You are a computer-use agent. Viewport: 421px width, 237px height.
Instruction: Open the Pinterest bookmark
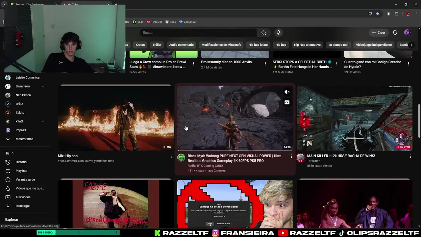tap(154, 22)
